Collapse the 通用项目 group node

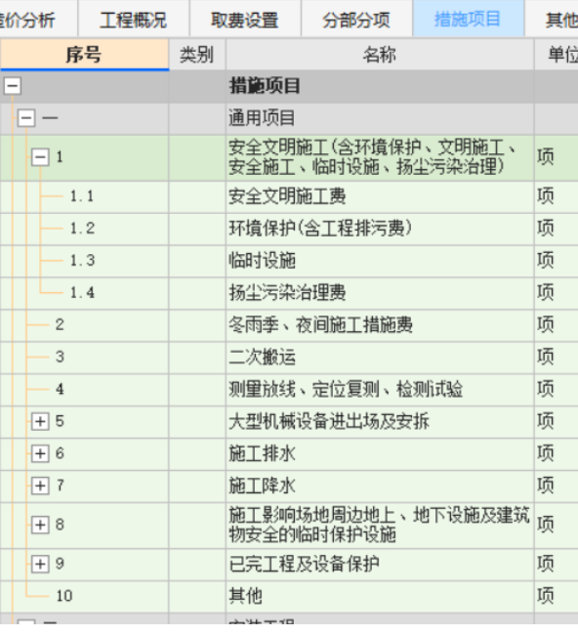26,118
